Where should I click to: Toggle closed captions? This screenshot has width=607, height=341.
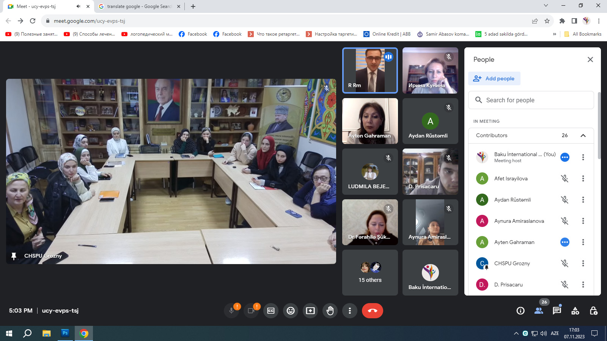[x=271, y=311]
